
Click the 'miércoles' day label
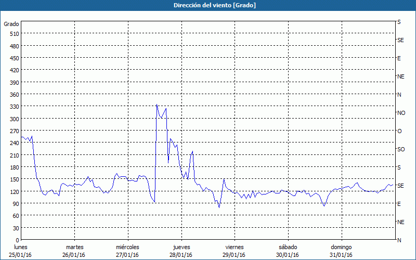click(127, 247)
